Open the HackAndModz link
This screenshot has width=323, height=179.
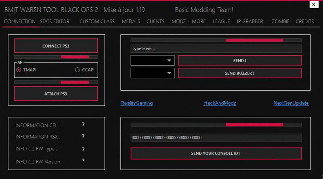(220, 103)
